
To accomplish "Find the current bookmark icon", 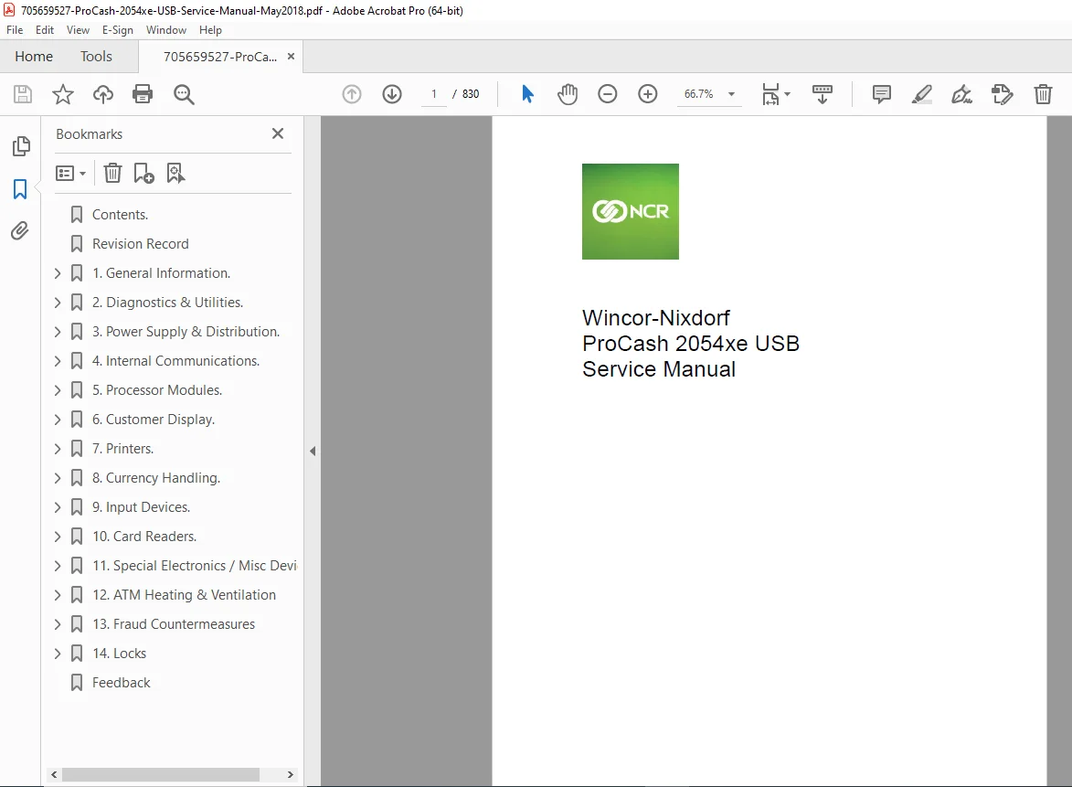I will point(175,173).
